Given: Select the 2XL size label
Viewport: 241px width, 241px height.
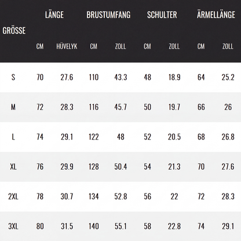Looking at the screenshot, I should click(x=13, y=196).
